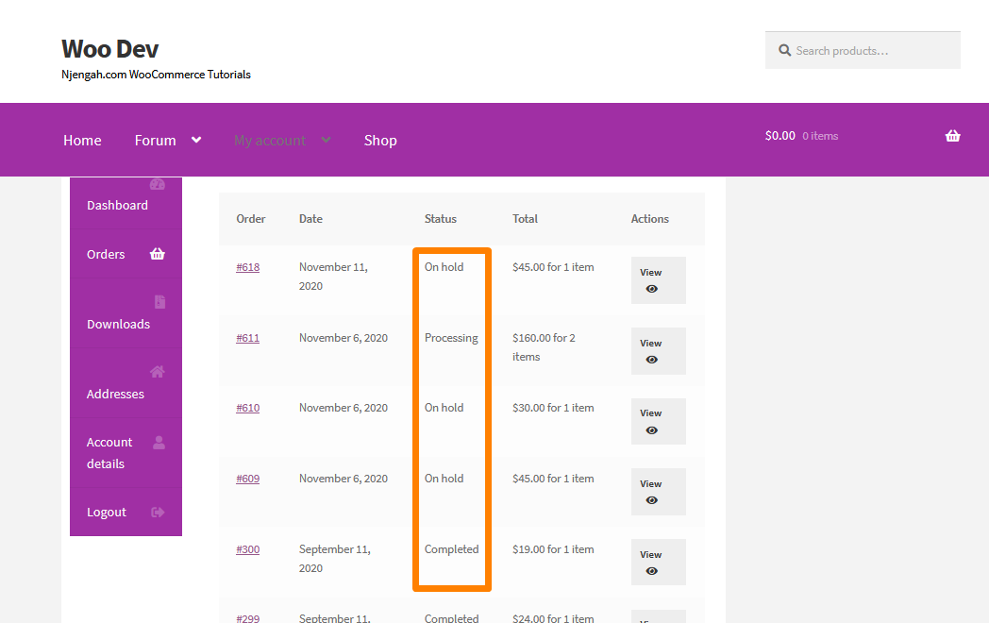Click the search magnifier icon
Screen dimensions: 989x623
pos(784,50)
